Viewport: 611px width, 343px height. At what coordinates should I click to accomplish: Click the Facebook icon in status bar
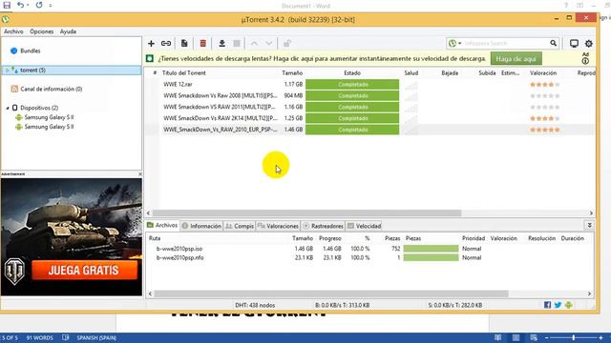point(547,305)
